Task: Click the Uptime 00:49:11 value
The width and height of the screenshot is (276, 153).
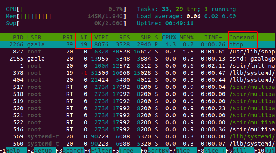Action: coord(180,23)
